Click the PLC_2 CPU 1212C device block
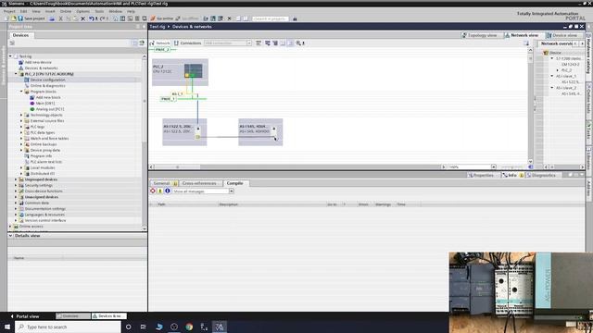The height and width of the screenshot is (333, 593). point(180,72)
